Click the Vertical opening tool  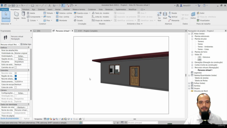[x=173, y=17]
